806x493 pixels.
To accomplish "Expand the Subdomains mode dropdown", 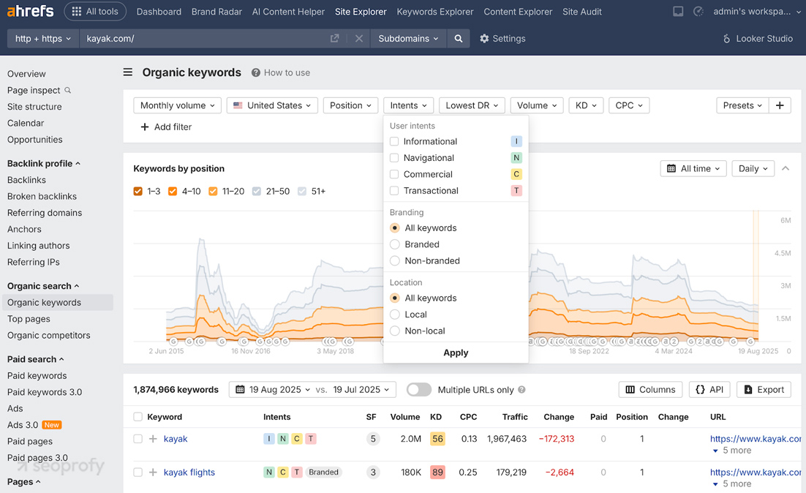I will pyautogui.click(x=408, y=39).
